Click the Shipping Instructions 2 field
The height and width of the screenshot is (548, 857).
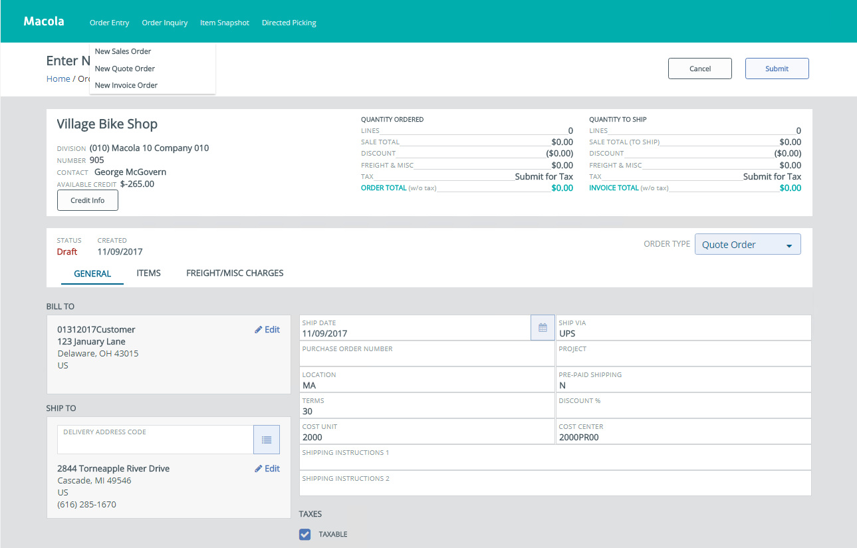point(555,483)
